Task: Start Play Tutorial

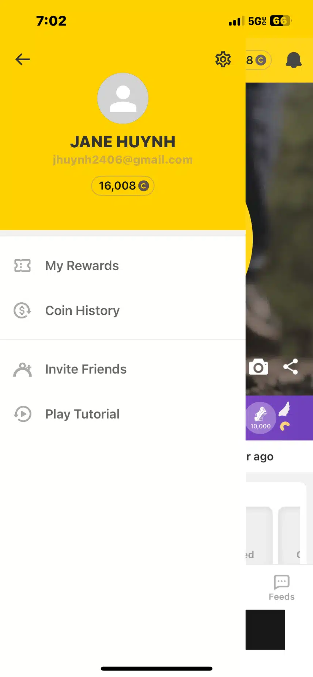Action: coord(82,414)
